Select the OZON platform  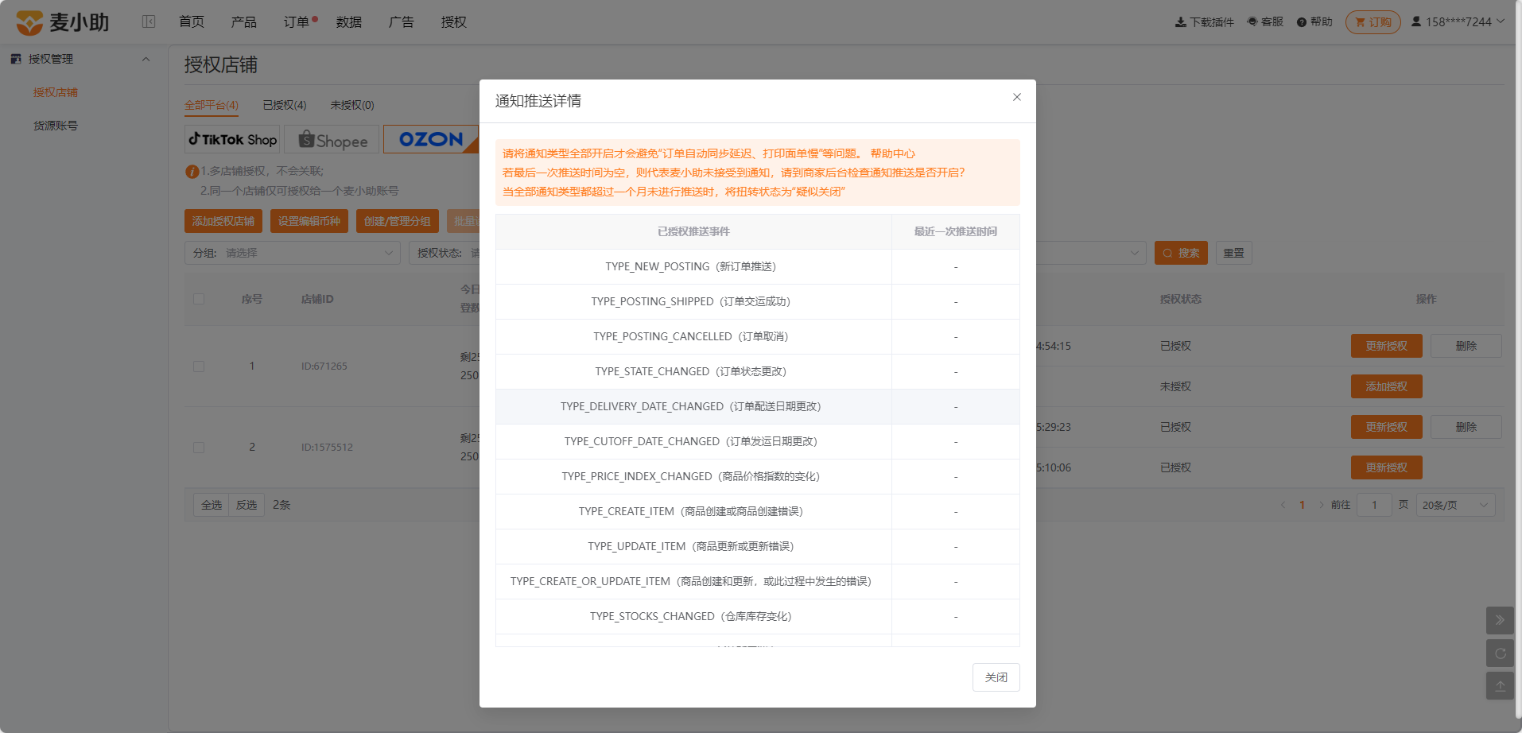431,139
